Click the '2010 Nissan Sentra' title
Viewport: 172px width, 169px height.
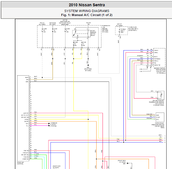pyautogui.click(x=87, y=5)
